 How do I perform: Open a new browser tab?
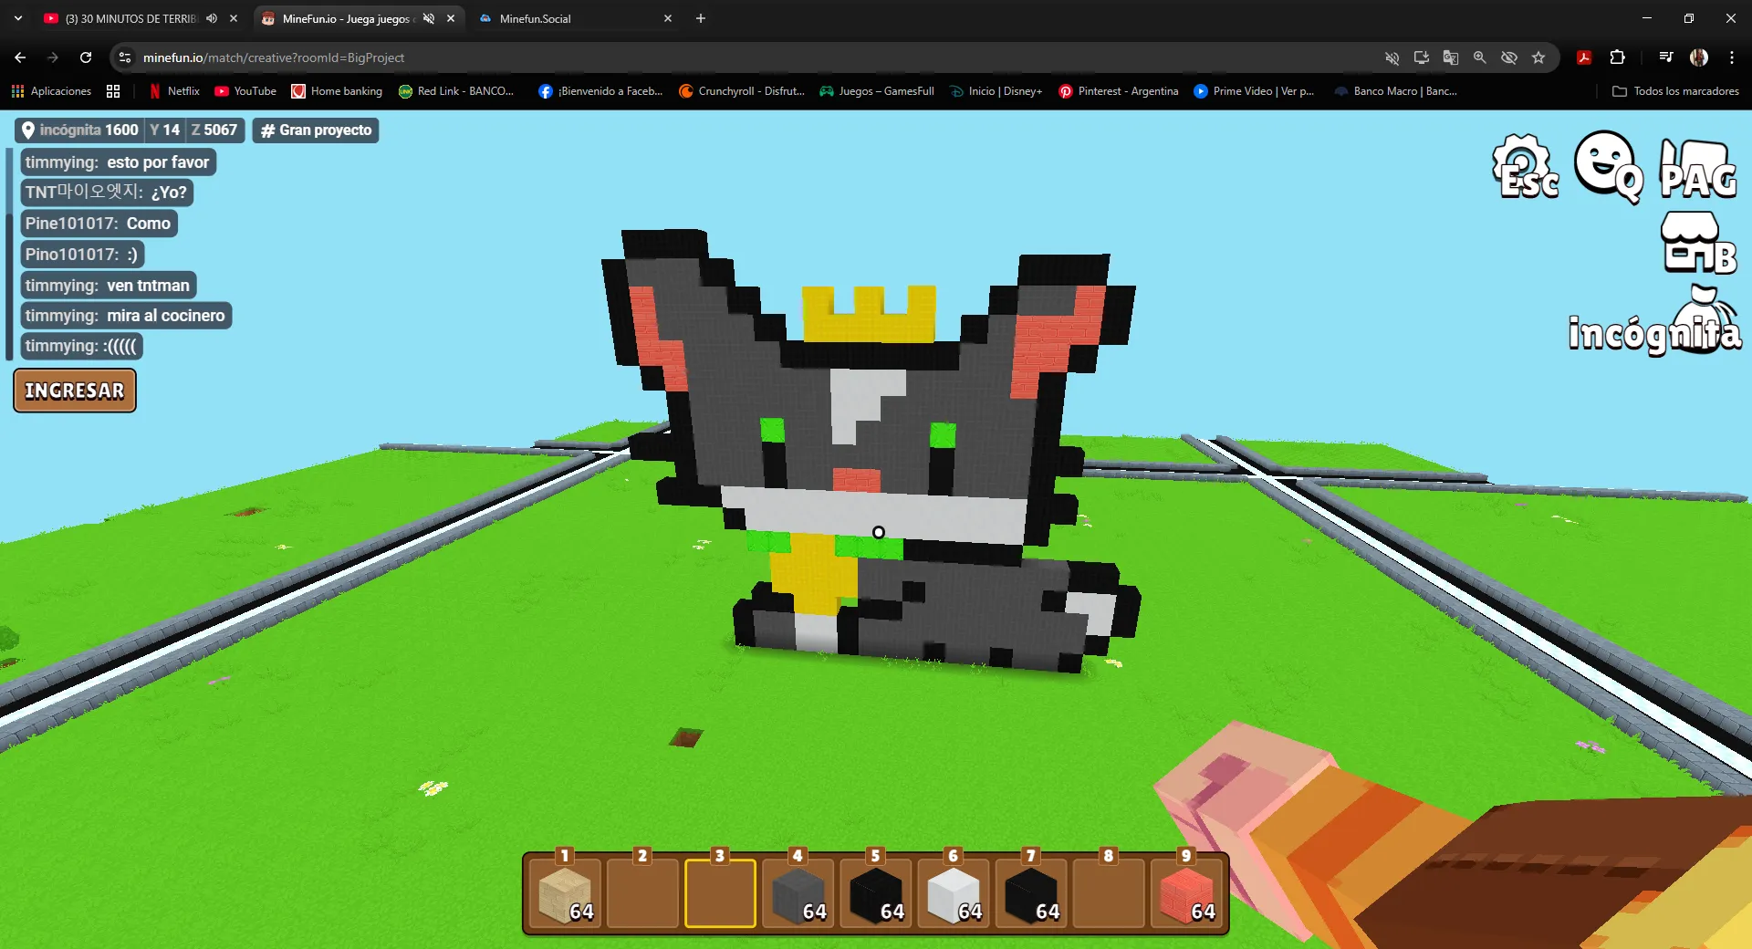point(701,18)
